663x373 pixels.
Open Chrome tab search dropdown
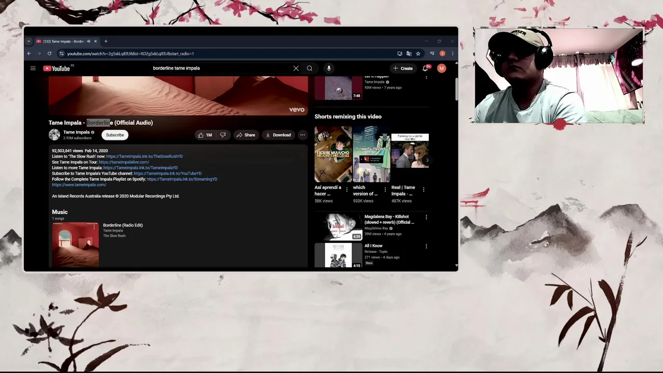(28, 41)
